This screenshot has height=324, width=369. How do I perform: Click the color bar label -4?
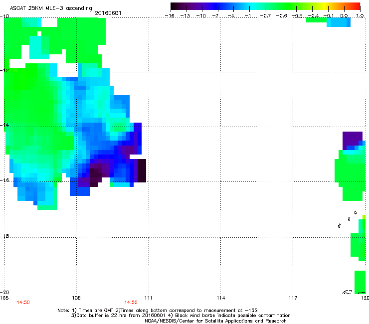[x=231, y=16]
